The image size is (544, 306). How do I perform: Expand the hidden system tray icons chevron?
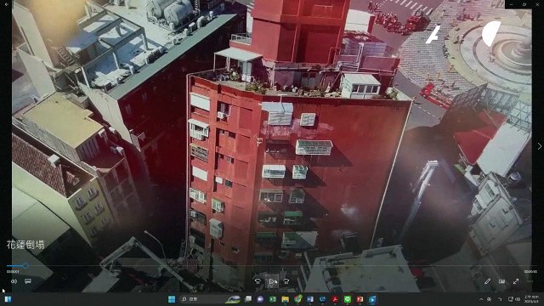pos(481,299)
